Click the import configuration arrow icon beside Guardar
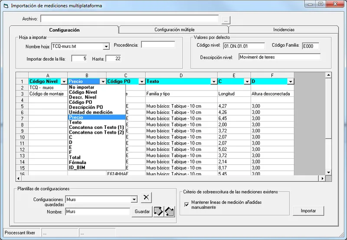347x240 pixels. coord(170,211)
